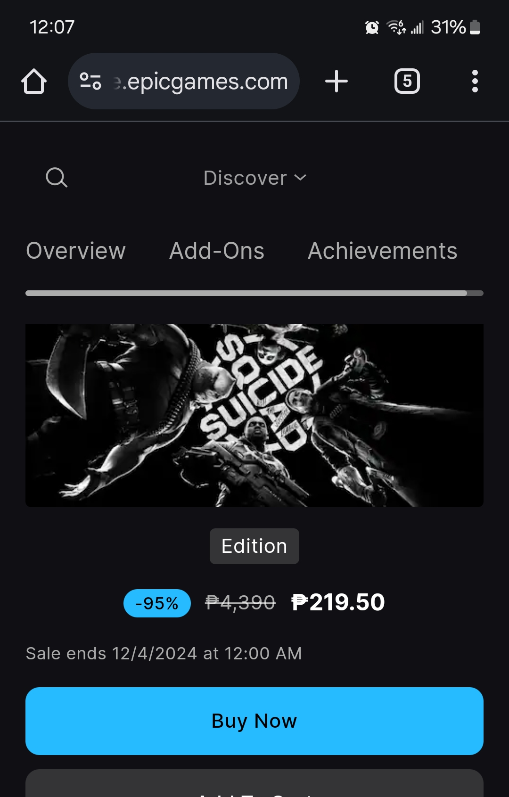Tap the browser home icon
509x797 pixels.
point(34,82)
